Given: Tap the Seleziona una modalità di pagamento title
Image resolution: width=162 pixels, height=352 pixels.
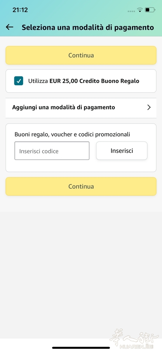Looking at the screenshot, I should (x=88, y=27).
